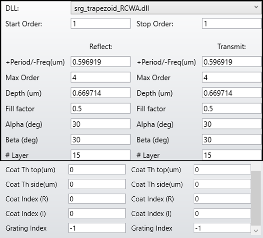Click the Reflect Max Order field
Image resolution: width=263 pixels, height=238 pixels.
[x=100, y=78]
